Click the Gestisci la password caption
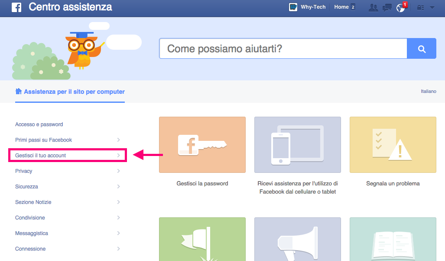 coord(202,184)
